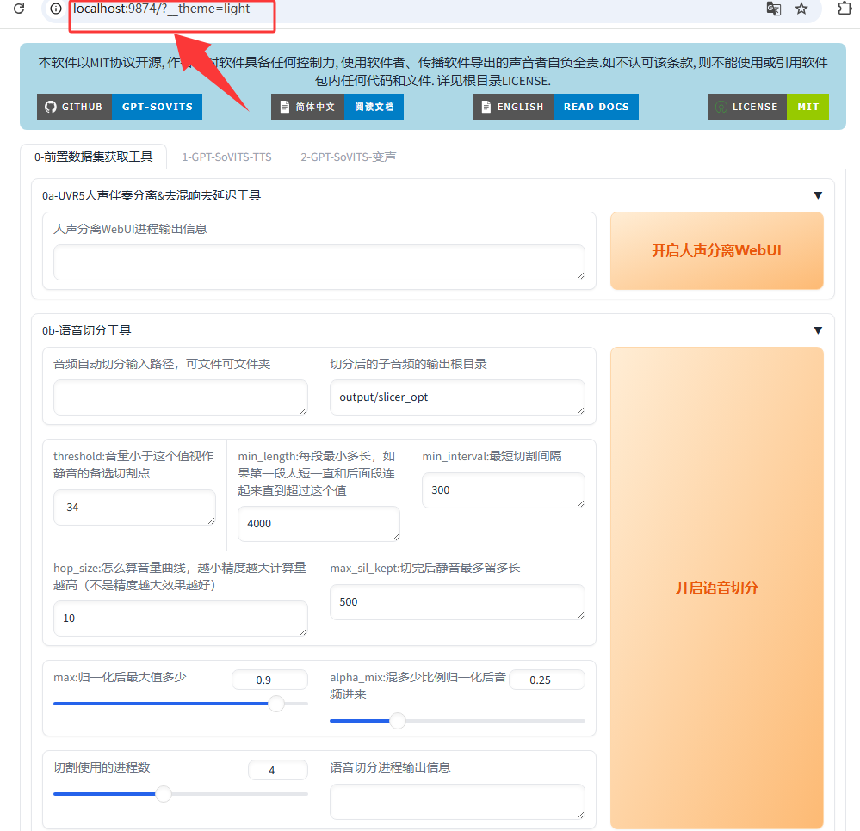860x831 pixels.
Task: Open the English Read Docs badge
Action: tap(555, 107)
